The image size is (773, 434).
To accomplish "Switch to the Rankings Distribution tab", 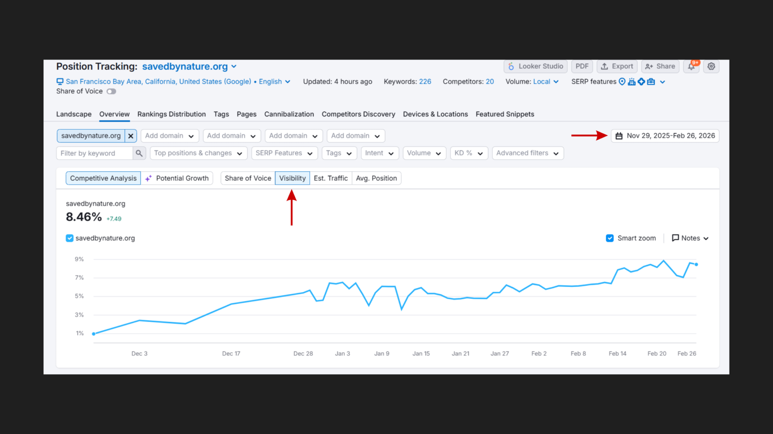I will pos(171,114).
